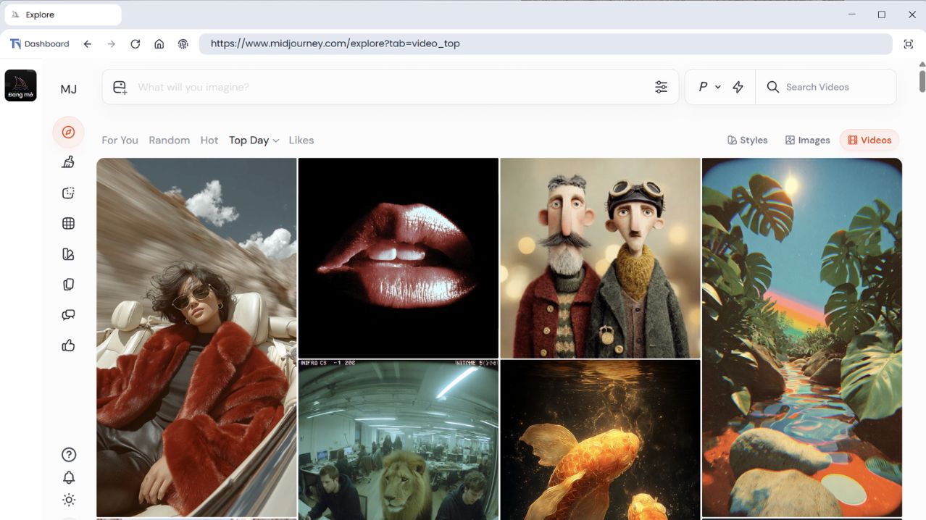Open notifications bell icon

[x=69, y=477]
